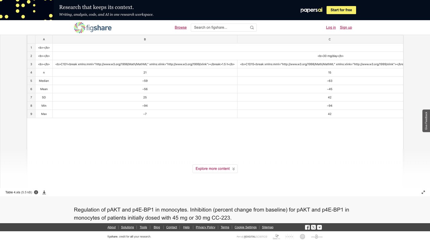430x242 pixels.
Task: Click the DataCite logo
Action: 276,237
